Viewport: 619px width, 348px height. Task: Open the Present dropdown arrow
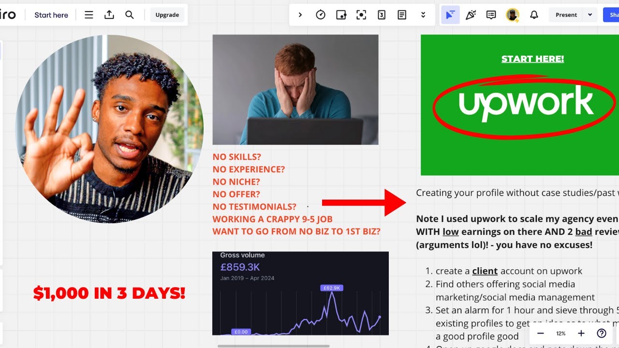tap(590, 15)
